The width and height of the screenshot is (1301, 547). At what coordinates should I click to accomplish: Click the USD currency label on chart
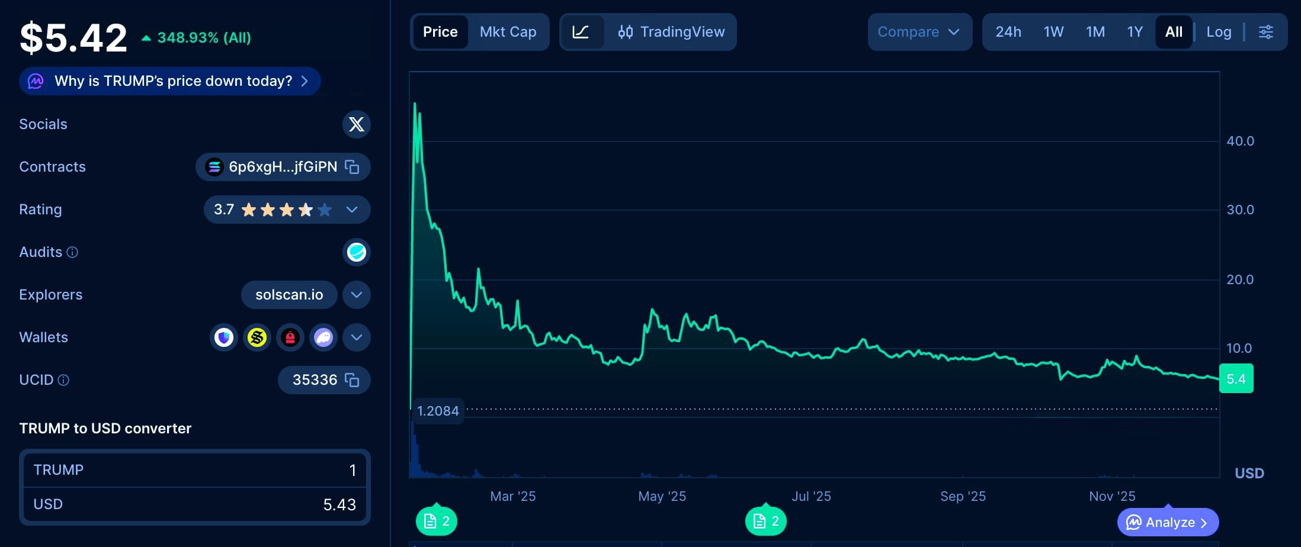coord(1249,474)
